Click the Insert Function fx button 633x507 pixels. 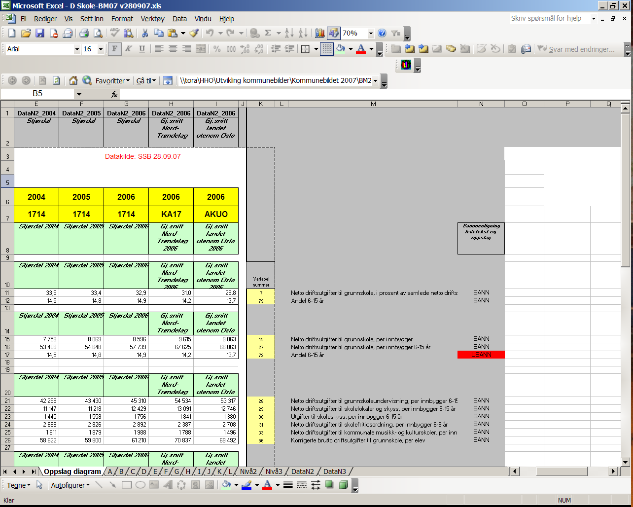click(114, 94)
